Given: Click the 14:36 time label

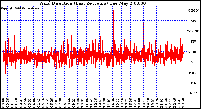Looking at the screenshot, I should pyautogui.click(x=113, y=103).
